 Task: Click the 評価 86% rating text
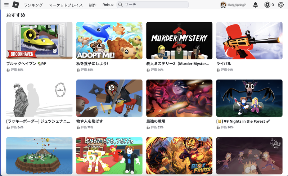coord(17,127)
